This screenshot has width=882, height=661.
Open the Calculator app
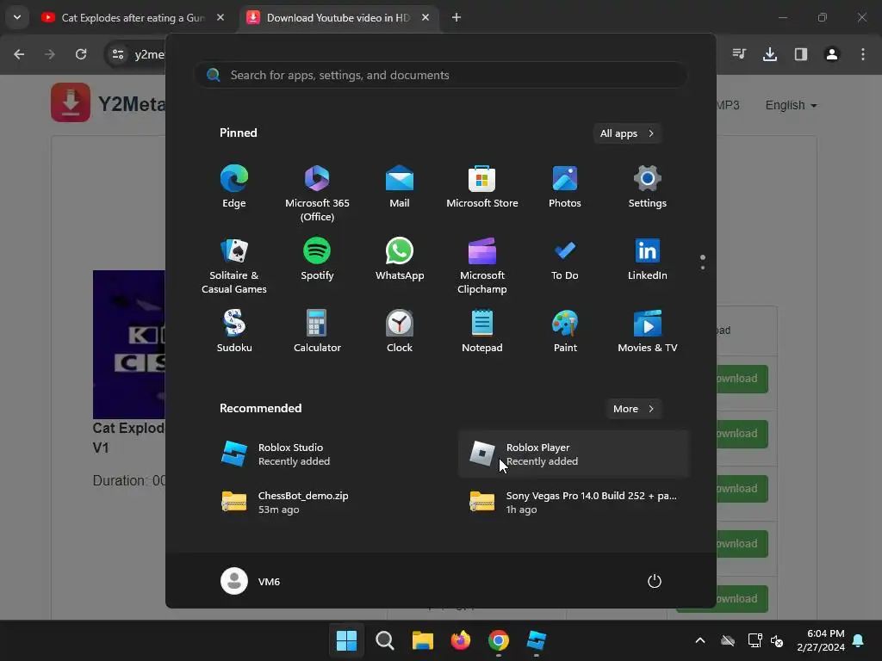(317, 331)
